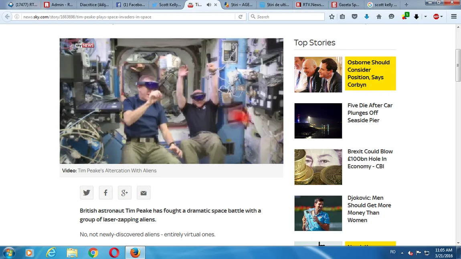Open the Firefox downloads panel blue arrow

tap(367, 17)
